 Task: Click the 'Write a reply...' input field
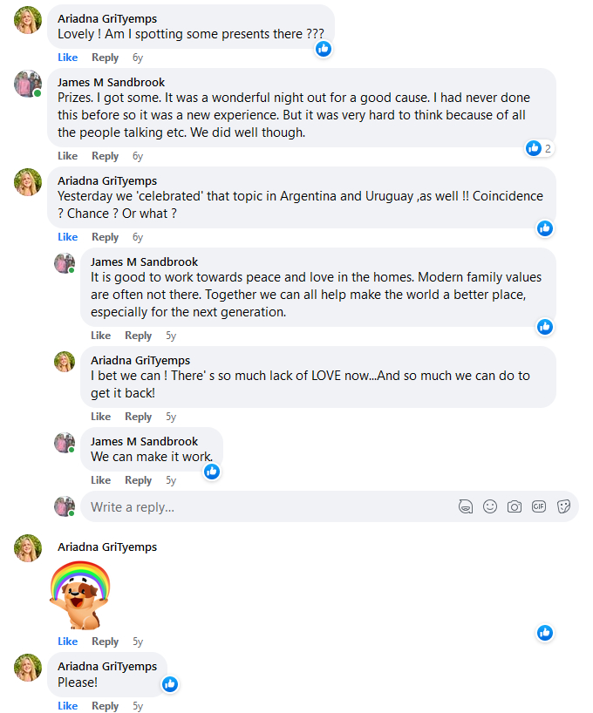coord(262,506)
